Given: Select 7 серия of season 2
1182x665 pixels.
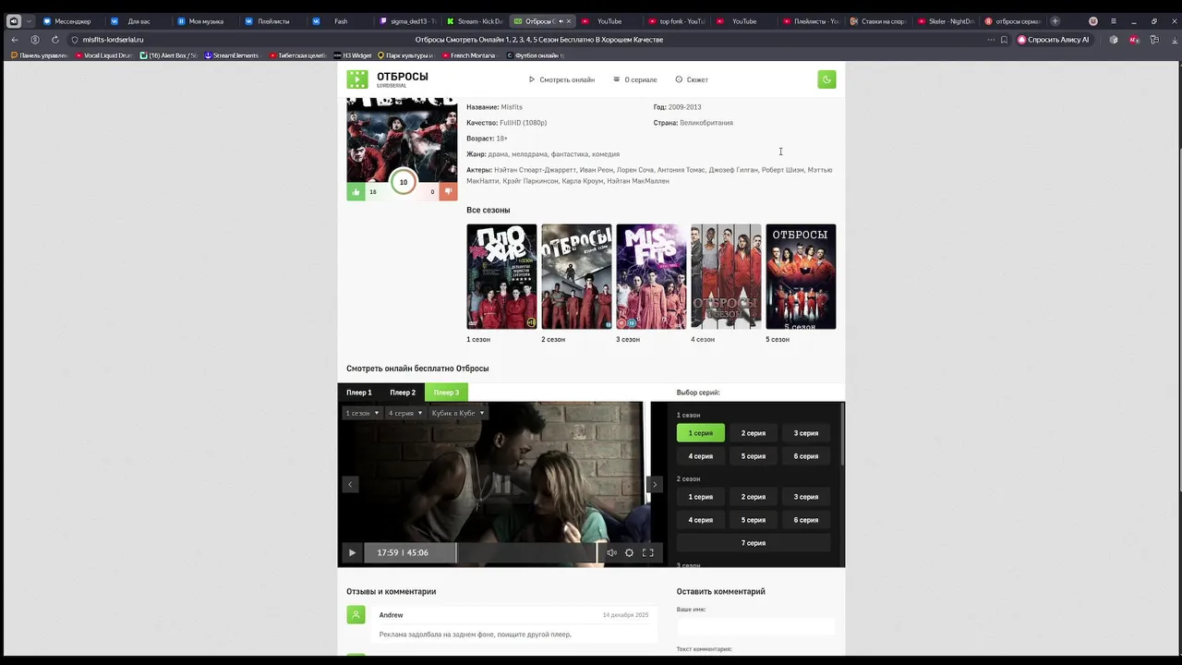Looking at the screenshot, I should click(x=754, y=543).
